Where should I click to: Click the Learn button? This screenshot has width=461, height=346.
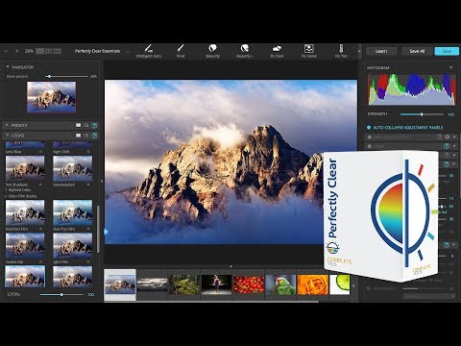coord(381,51)
